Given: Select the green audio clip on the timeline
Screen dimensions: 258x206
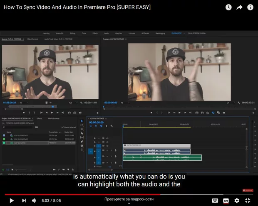Looking at the screenshot, I should (x=162, y=157).
